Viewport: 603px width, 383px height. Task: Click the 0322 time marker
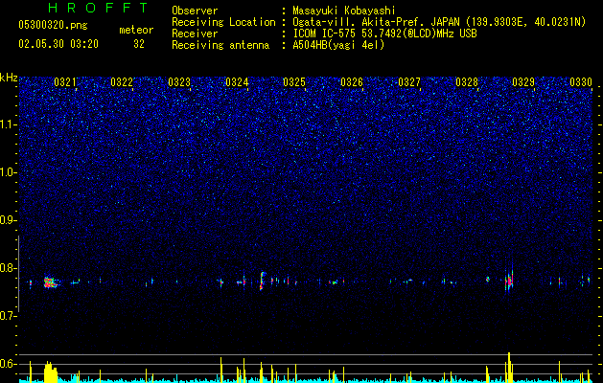[122, 82]
